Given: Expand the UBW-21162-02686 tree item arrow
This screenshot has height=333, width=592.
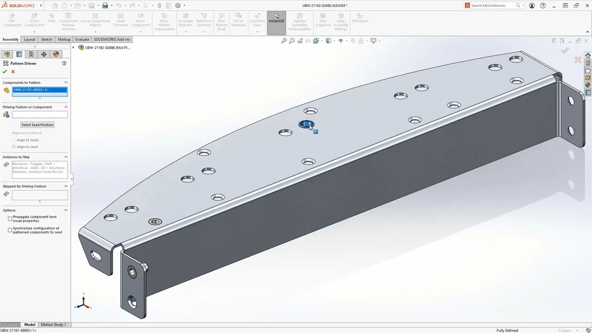Looking at the screenshot, I should click(x=73, y=48).
